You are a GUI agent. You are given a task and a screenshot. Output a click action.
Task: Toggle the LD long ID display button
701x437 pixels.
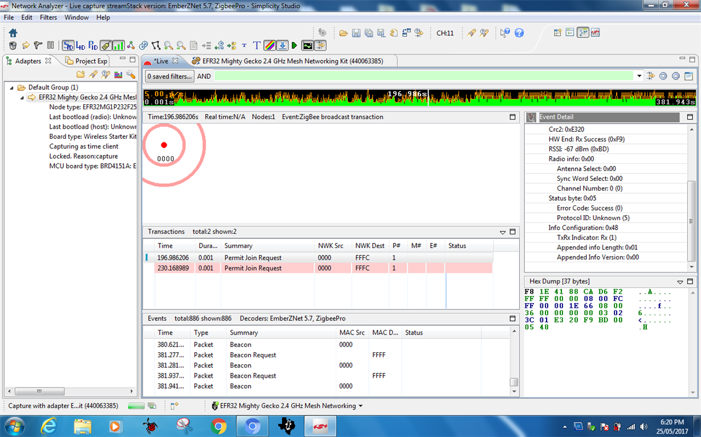pos(80,46)
